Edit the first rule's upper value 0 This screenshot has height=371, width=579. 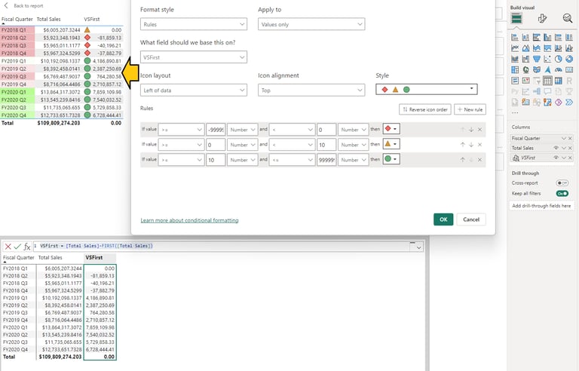[x=326, y=130]
